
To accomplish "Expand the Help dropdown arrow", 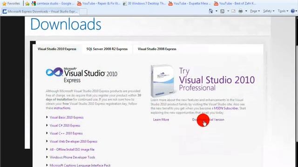I will (x=296, y=11).
